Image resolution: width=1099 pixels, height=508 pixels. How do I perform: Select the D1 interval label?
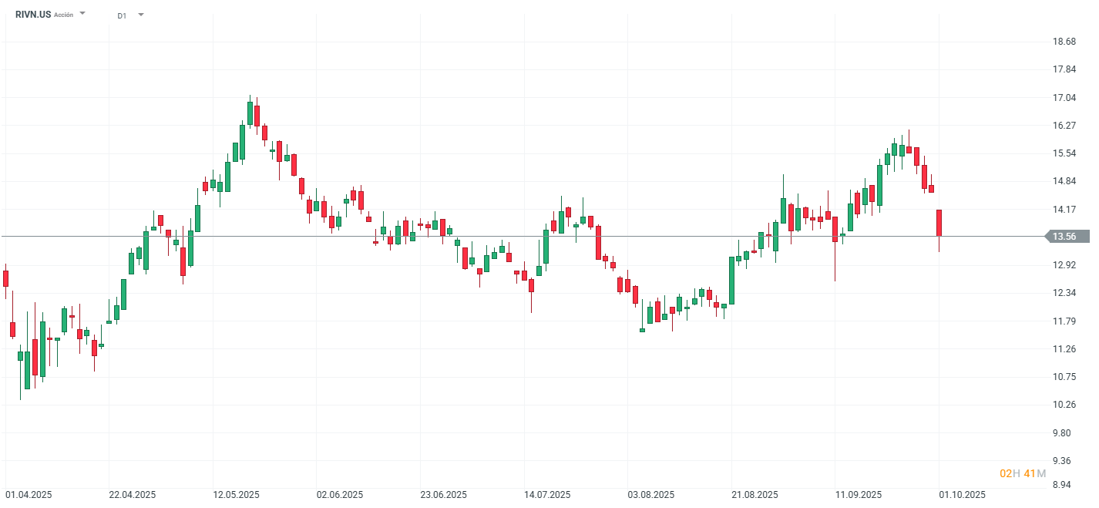click(x=122, y=15)
